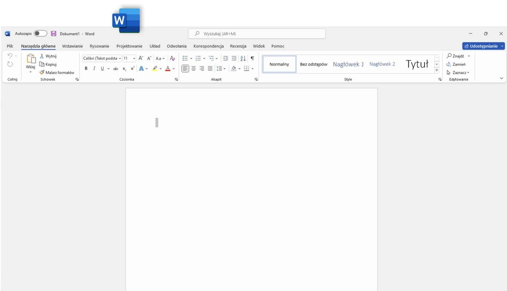Viewport: 507px width, 291px height.
Task: Apply yellow text highlighting
Action: click(x=155, y=68)
